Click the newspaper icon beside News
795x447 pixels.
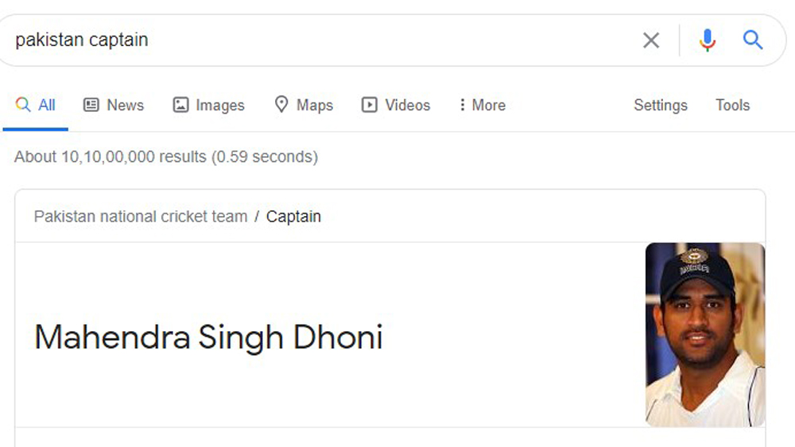tap(91, 105)
